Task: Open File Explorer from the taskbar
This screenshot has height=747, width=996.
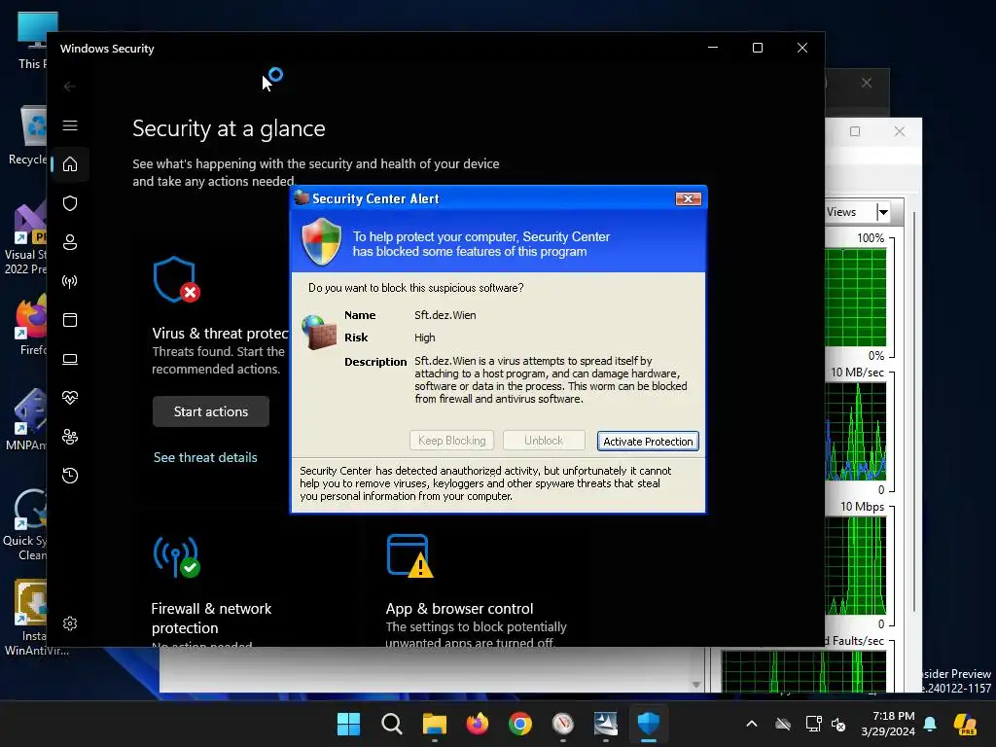Action: 435,724
